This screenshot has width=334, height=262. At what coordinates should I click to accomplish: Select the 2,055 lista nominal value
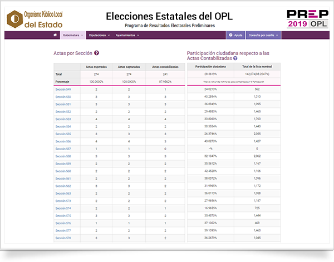tap(257, 134)
